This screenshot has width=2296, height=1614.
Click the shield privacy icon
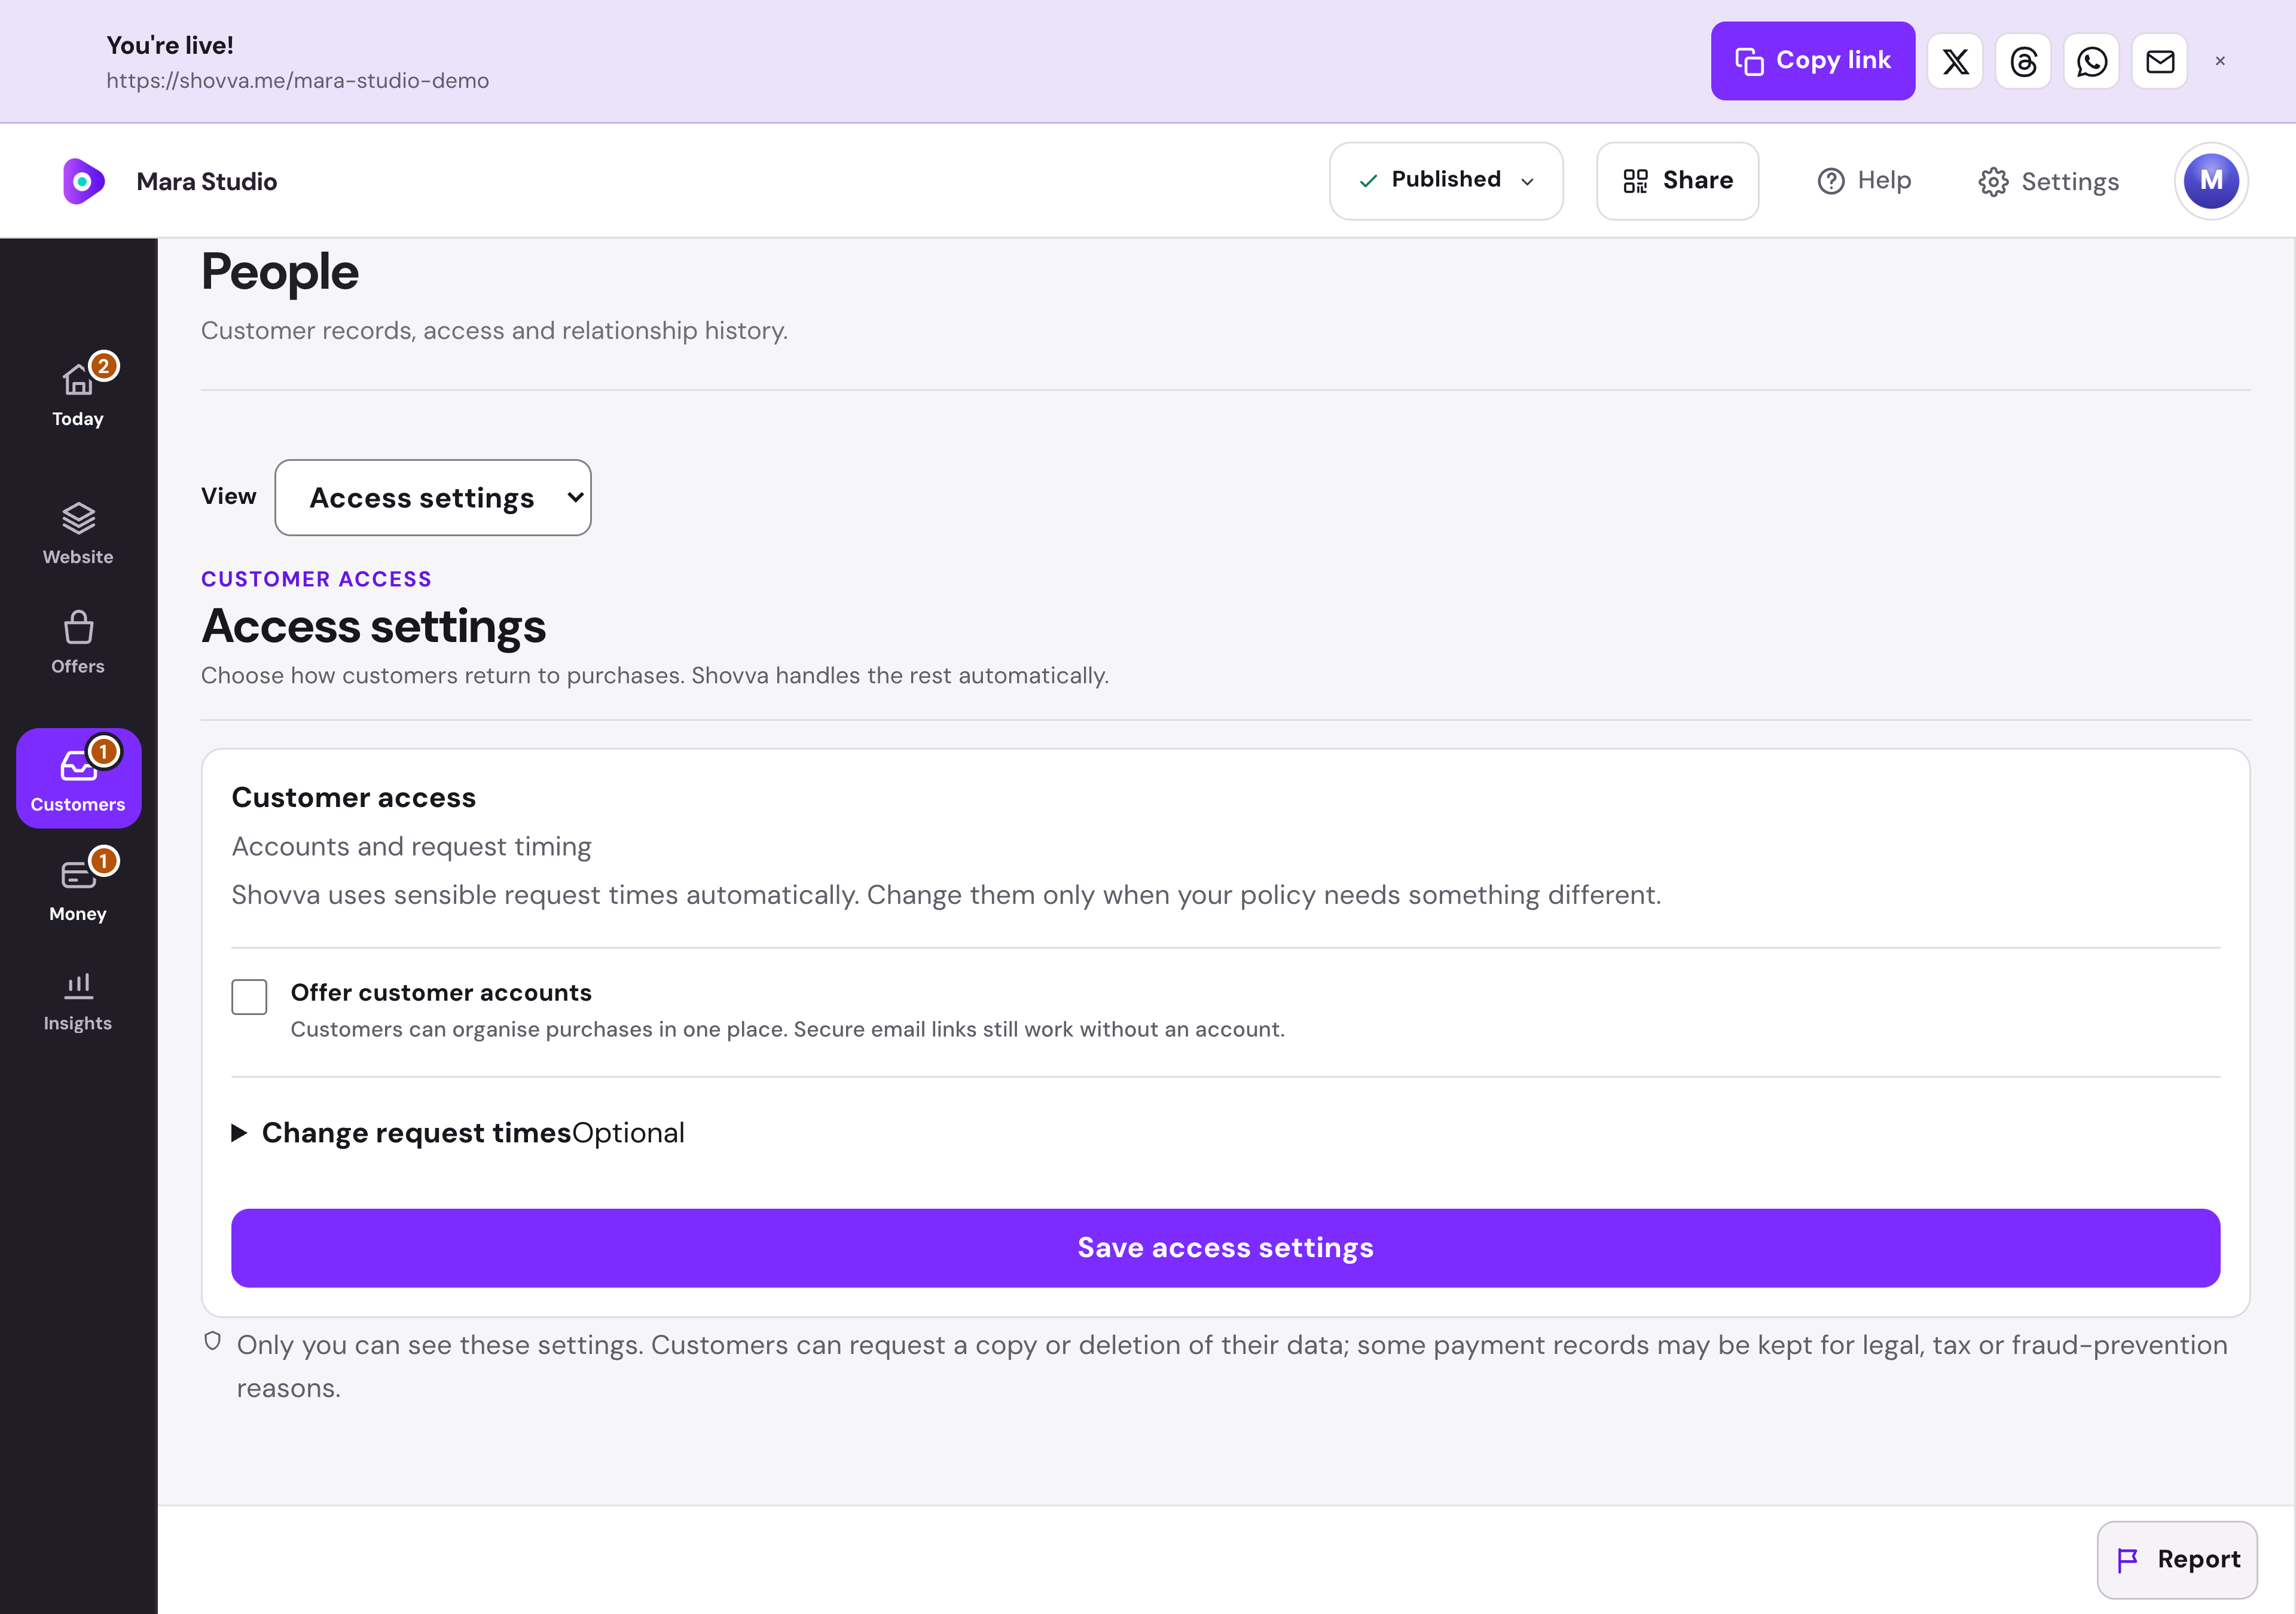point(212,1341)
